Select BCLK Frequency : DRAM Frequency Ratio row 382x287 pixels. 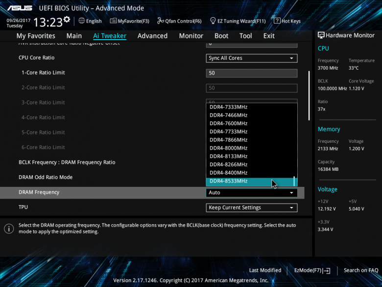tap(67, 162)
